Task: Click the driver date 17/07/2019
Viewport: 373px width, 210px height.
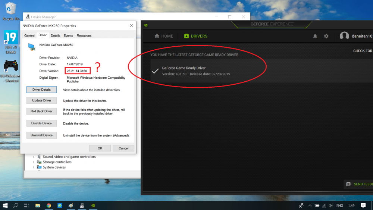Action: (x=75, y=64)
